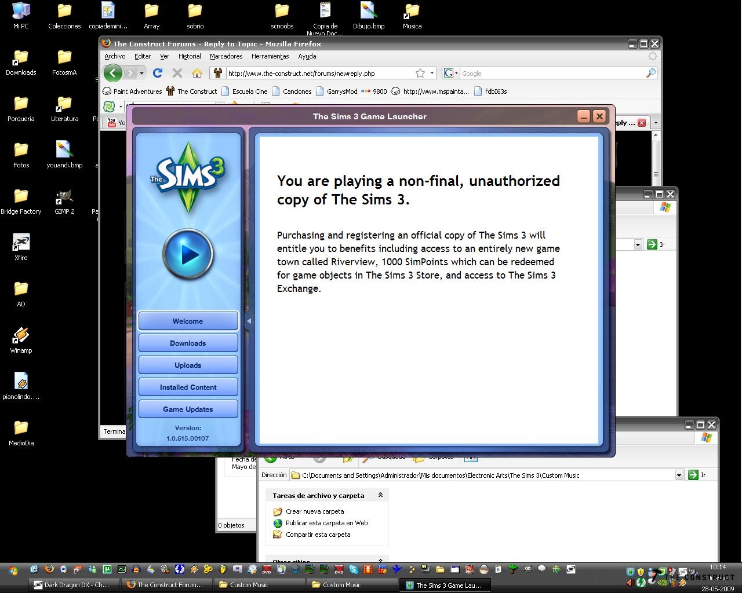
Task: Select the Xfire desktop shortcut
Action: point(21,247)
